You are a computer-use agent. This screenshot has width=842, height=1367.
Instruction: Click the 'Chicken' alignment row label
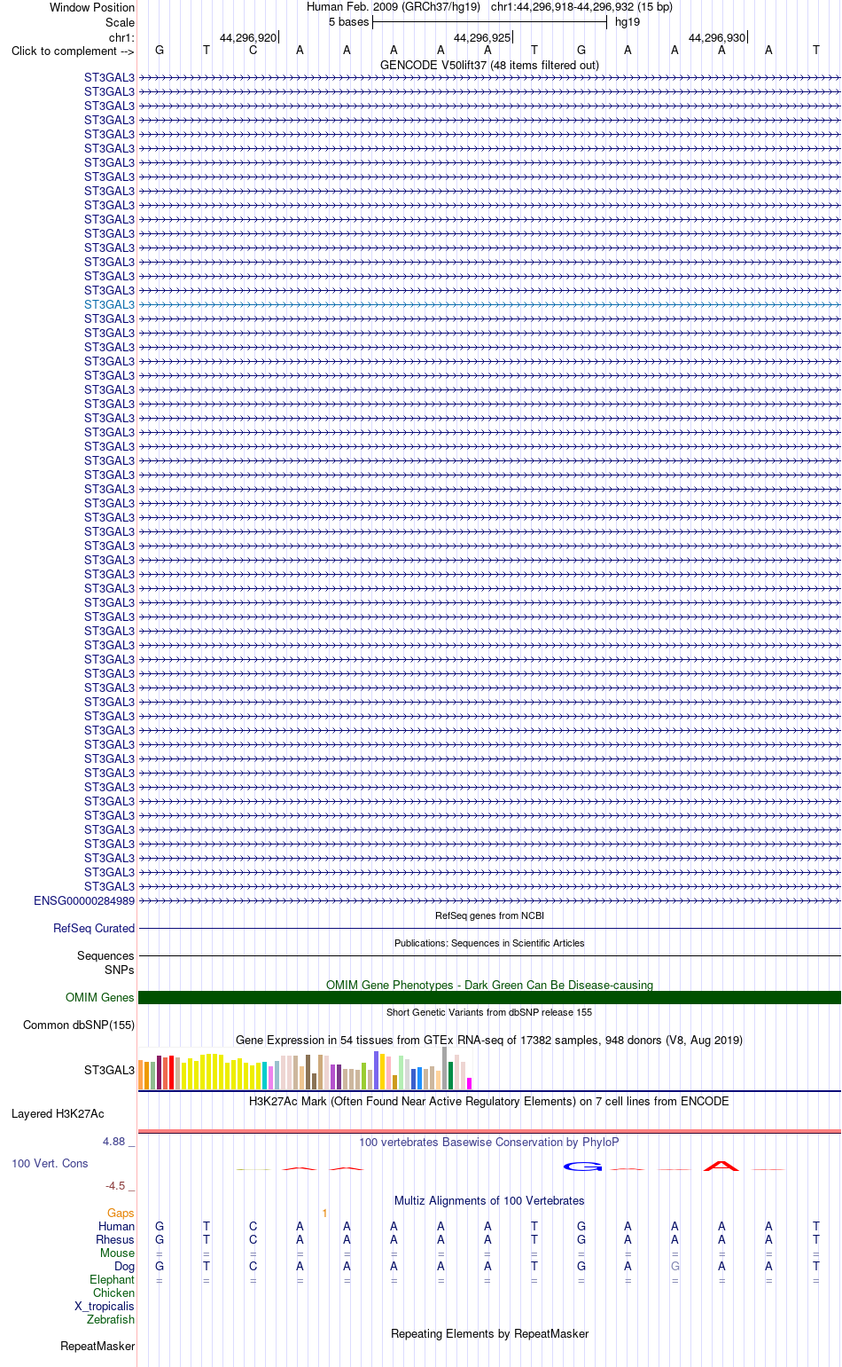[113, 1292]
